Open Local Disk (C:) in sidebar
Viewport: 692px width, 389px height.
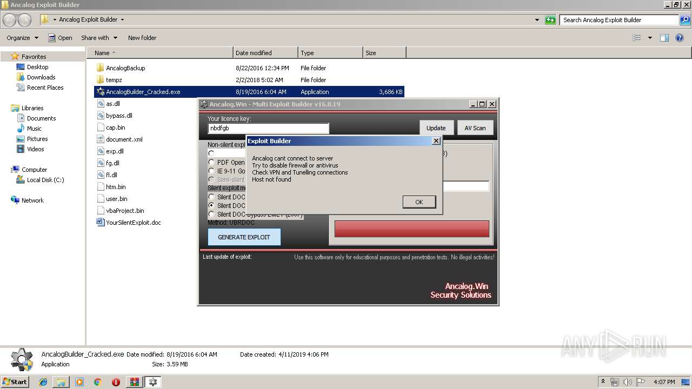pos(45,180)
